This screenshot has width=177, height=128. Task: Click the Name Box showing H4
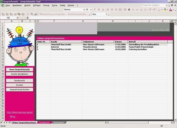tap(8, 18)
